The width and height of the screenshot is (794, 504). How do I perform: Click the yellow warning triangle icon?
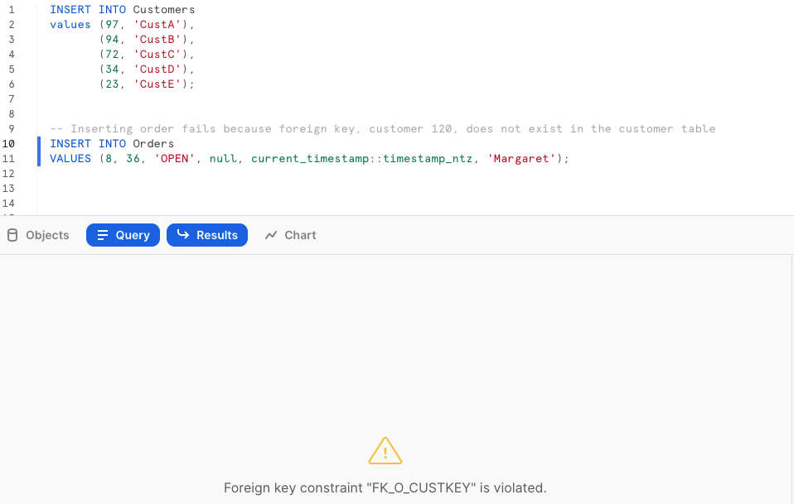click(x=385, y=451)
